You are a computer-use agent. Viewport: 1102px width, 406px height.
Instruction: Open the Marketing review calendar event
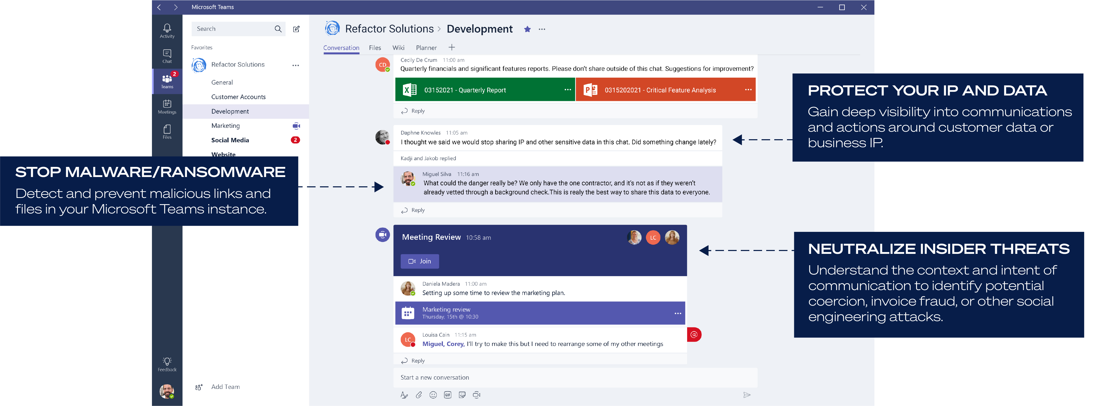click(x=540, y=313)
